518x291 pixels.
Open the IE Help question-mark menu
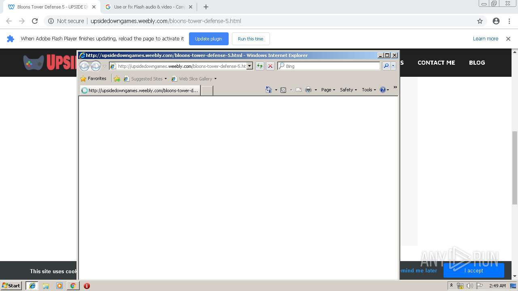[384, 90]
